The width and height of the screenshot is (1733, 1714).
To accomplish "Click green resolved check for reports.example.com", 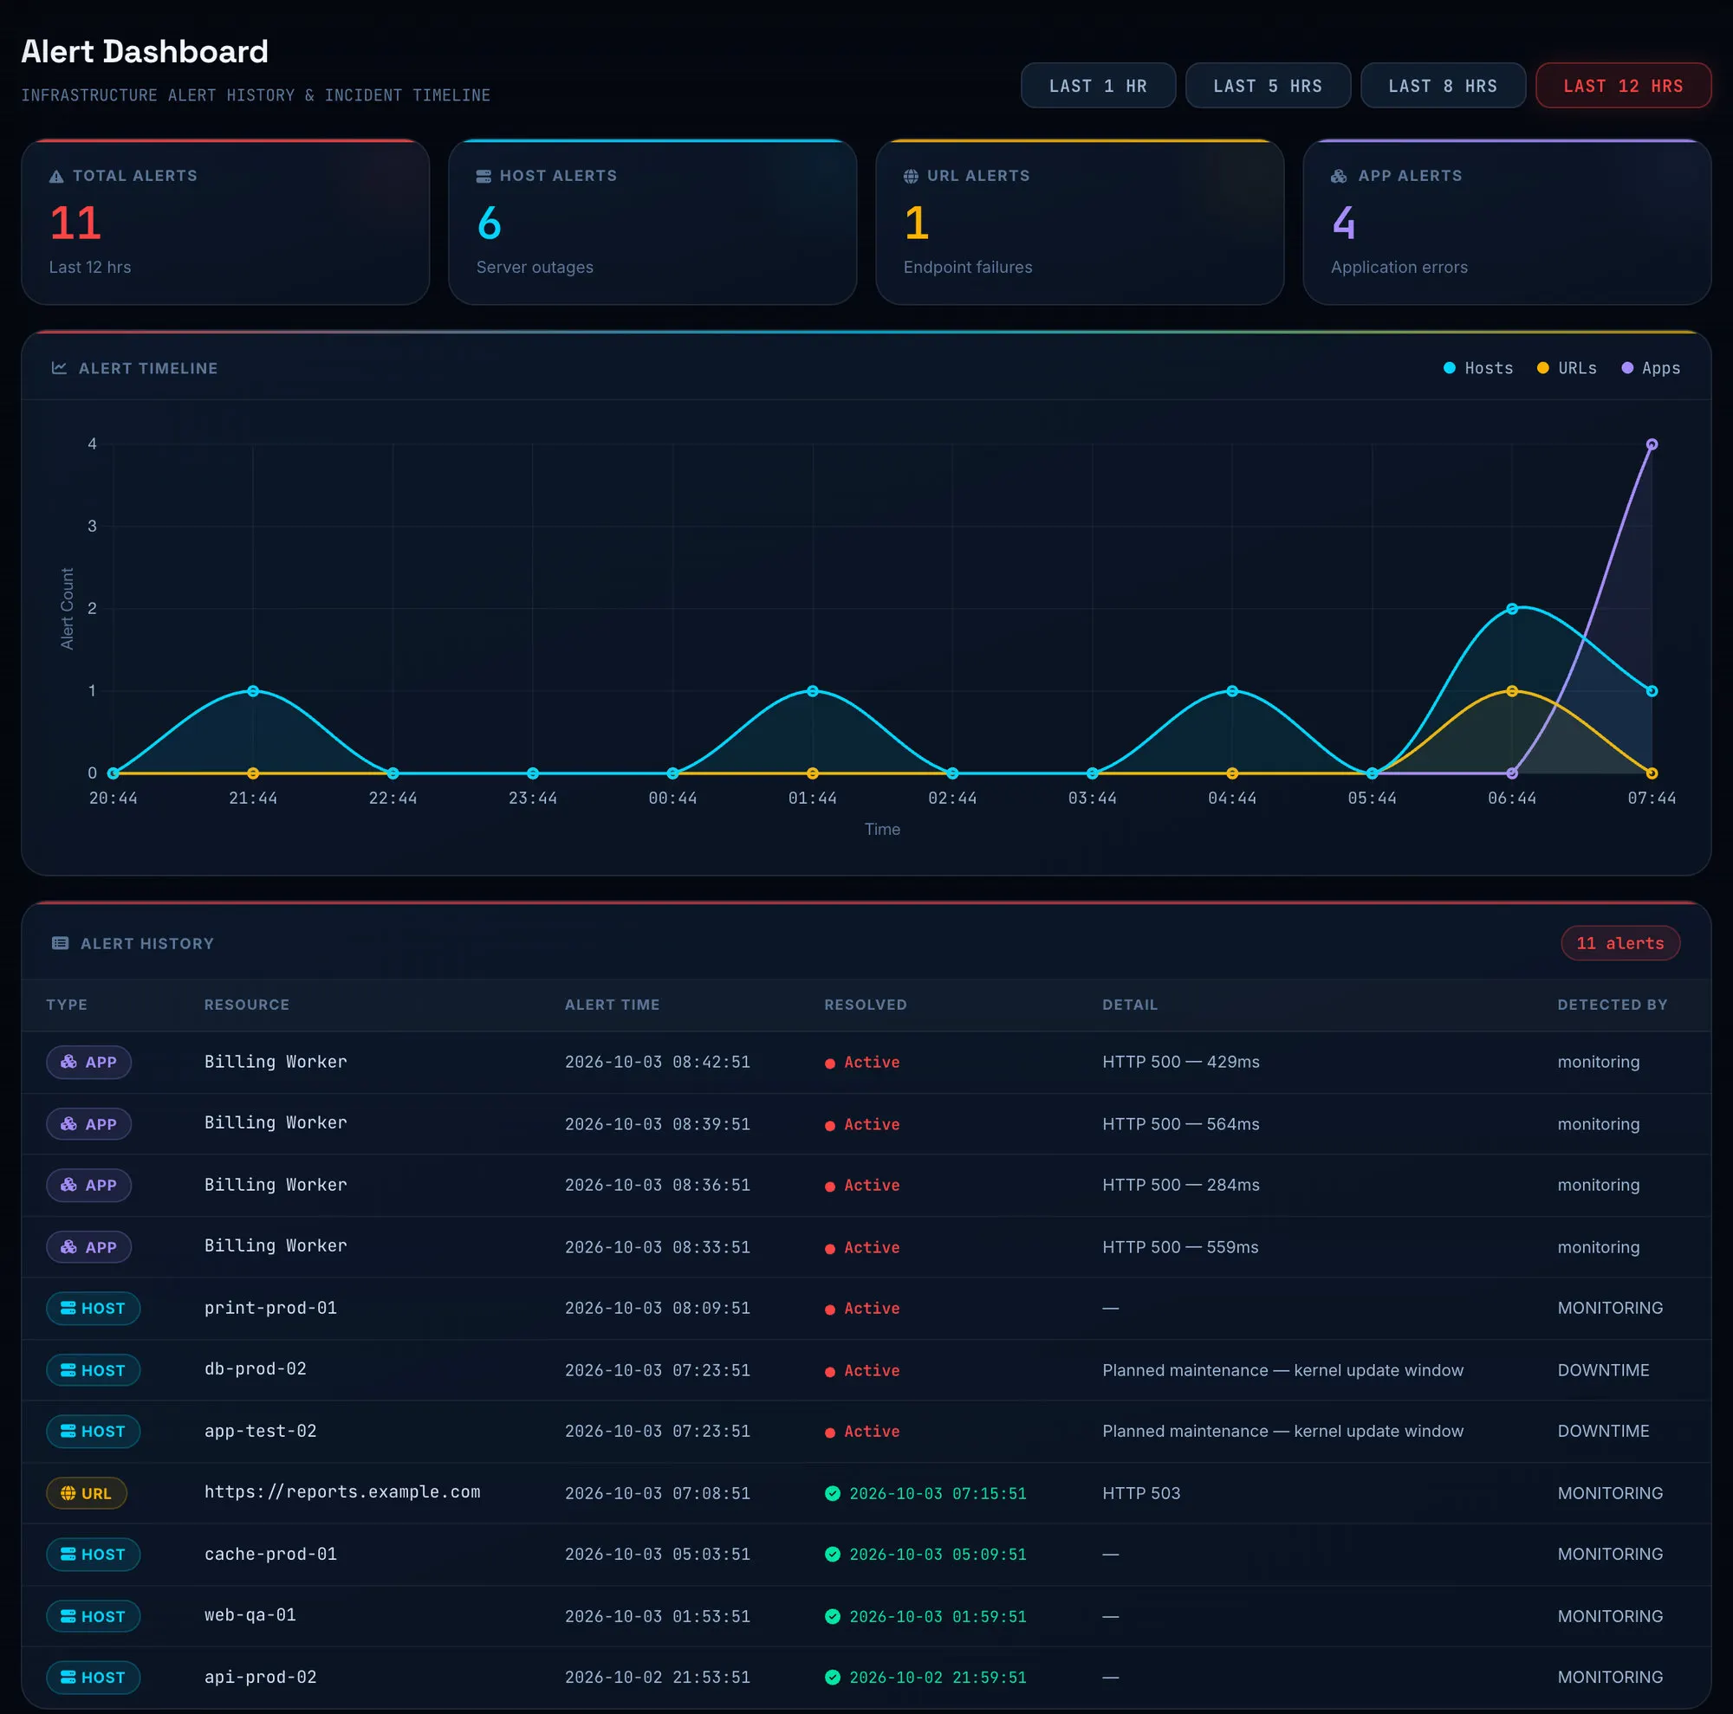I will point(833,1493).
